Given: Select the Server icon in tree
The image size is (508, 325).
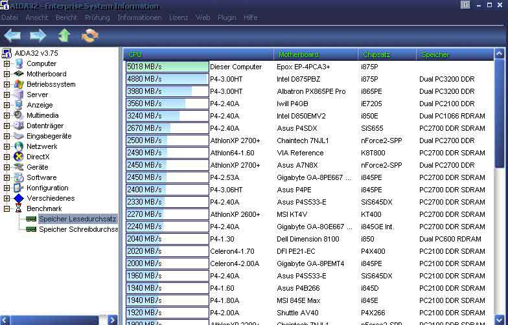Looking at the screenshot, I should coord(19,95).
